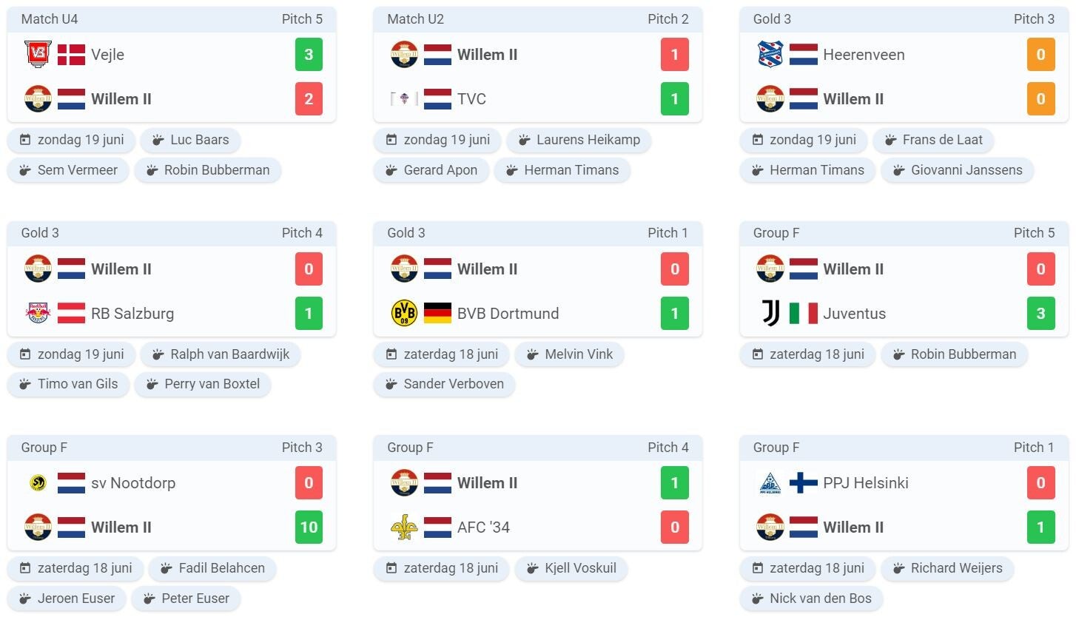Open the Match U2 card header

click(537, 19)
